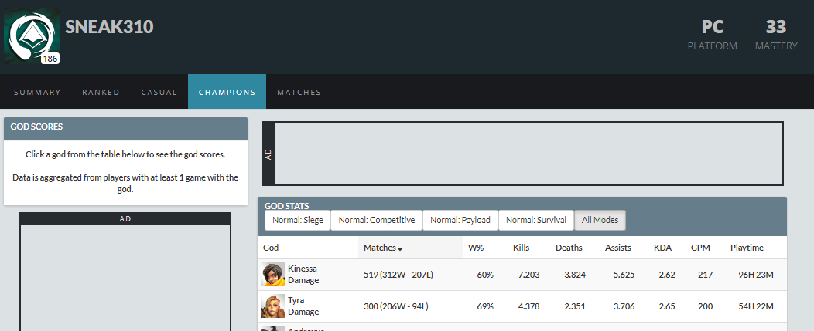Click Kinessa champion portrait icon

tap(272, 275)
